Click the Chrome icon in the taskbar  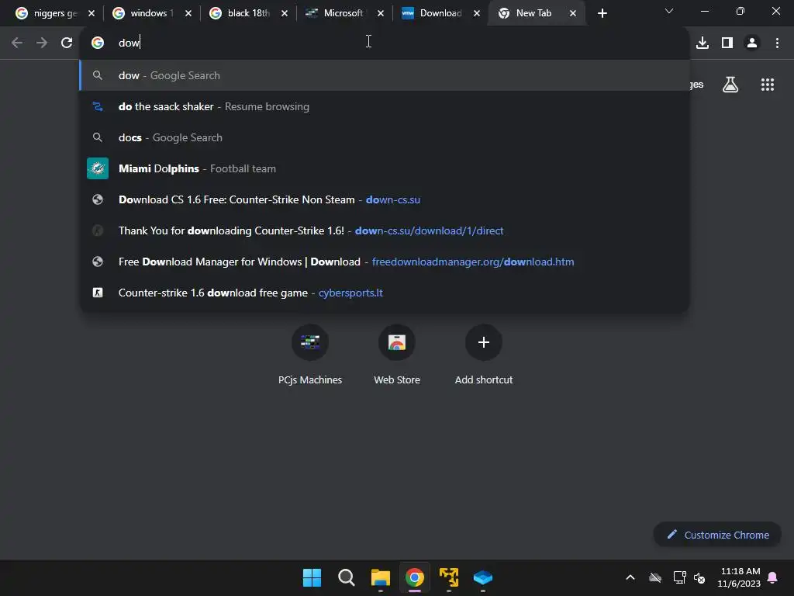coord(414,577)
